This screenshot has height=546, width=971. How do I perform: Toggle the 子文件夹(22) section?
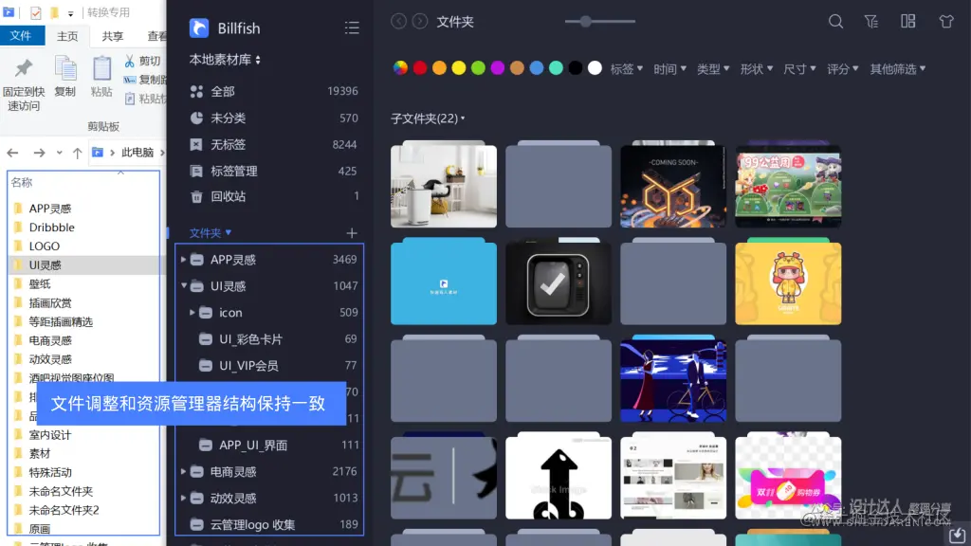(x=428, y=118)
